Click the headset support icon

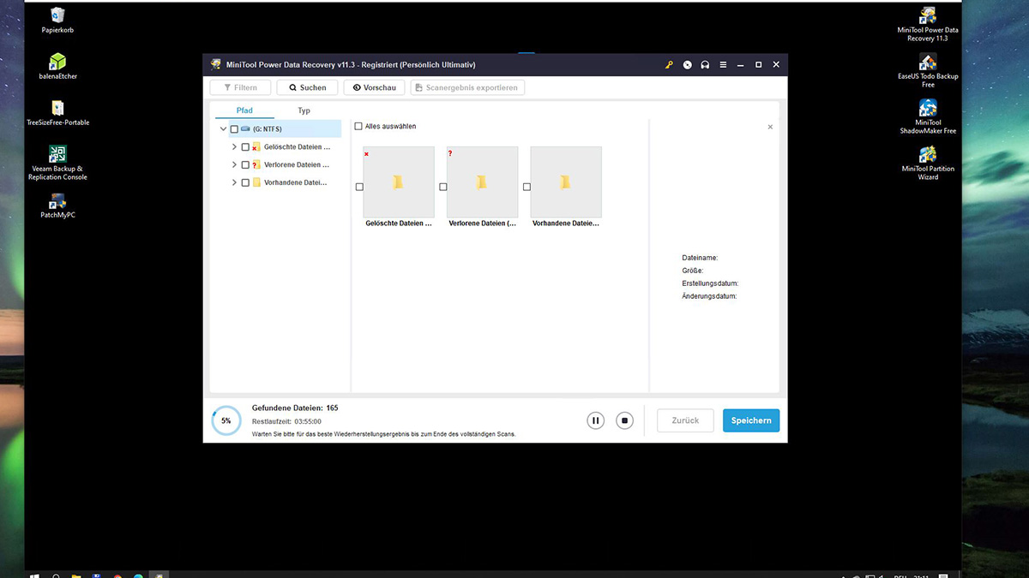[705, 65]
